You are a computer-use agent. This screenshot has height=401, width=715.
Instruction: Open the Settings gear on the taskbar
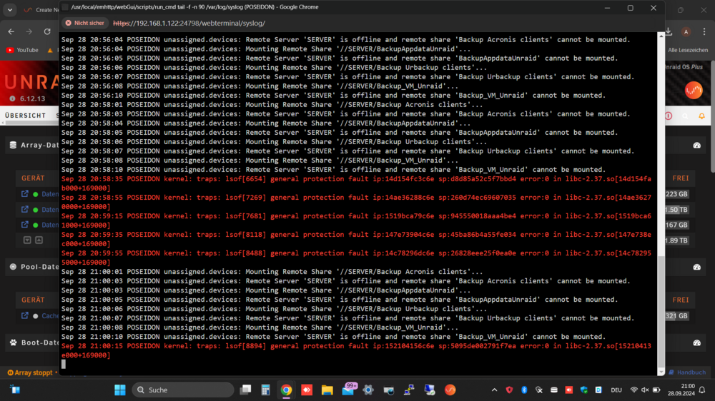click(x=368, y=390)
